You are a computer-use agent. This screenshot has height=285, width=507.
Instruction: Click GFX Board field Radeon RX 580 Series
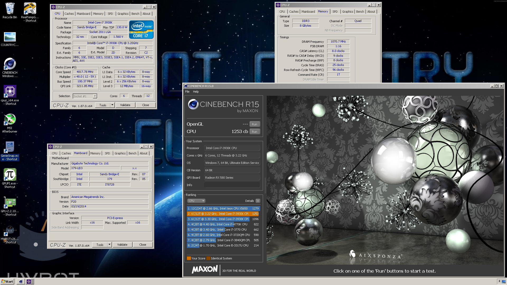pos(232,178)
